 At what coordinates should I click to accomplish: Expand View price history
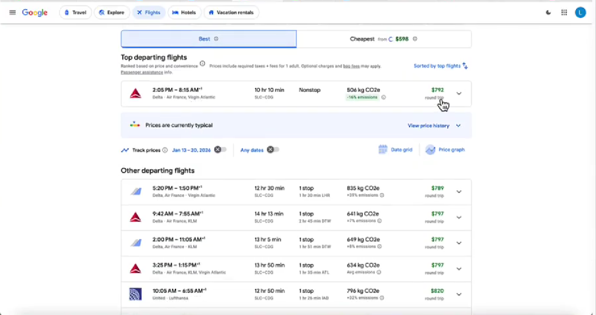(x=458, y=126)
